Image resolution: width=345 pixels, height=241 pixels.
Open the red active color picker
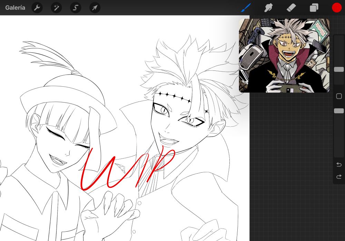[337, 8]
